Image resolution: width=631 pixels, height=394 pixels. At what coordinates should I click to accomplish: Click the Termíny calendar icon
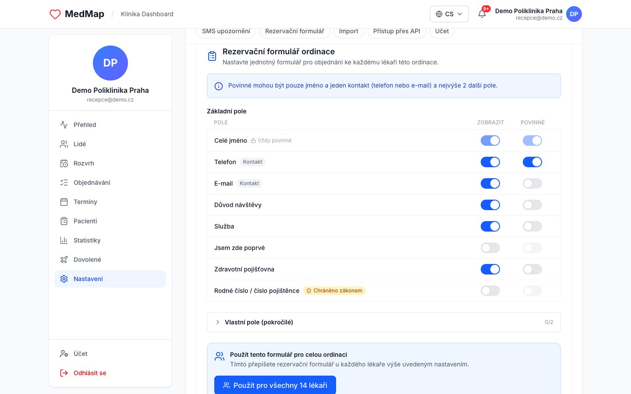(64, 202)
